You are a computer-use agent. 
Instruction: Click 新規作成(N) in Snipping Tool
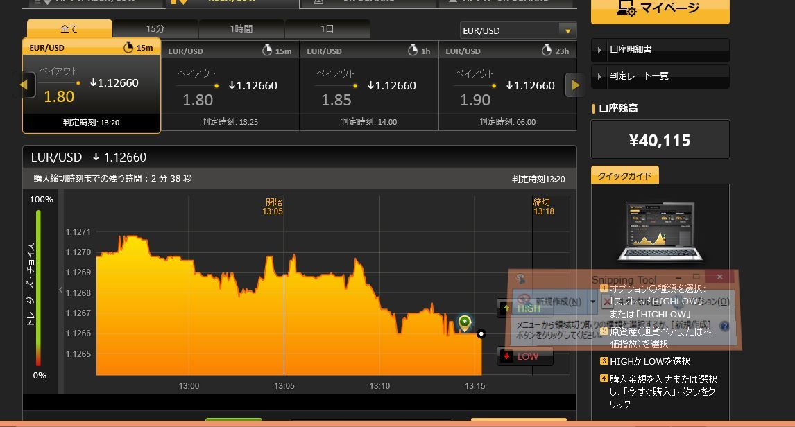point(549,302)
